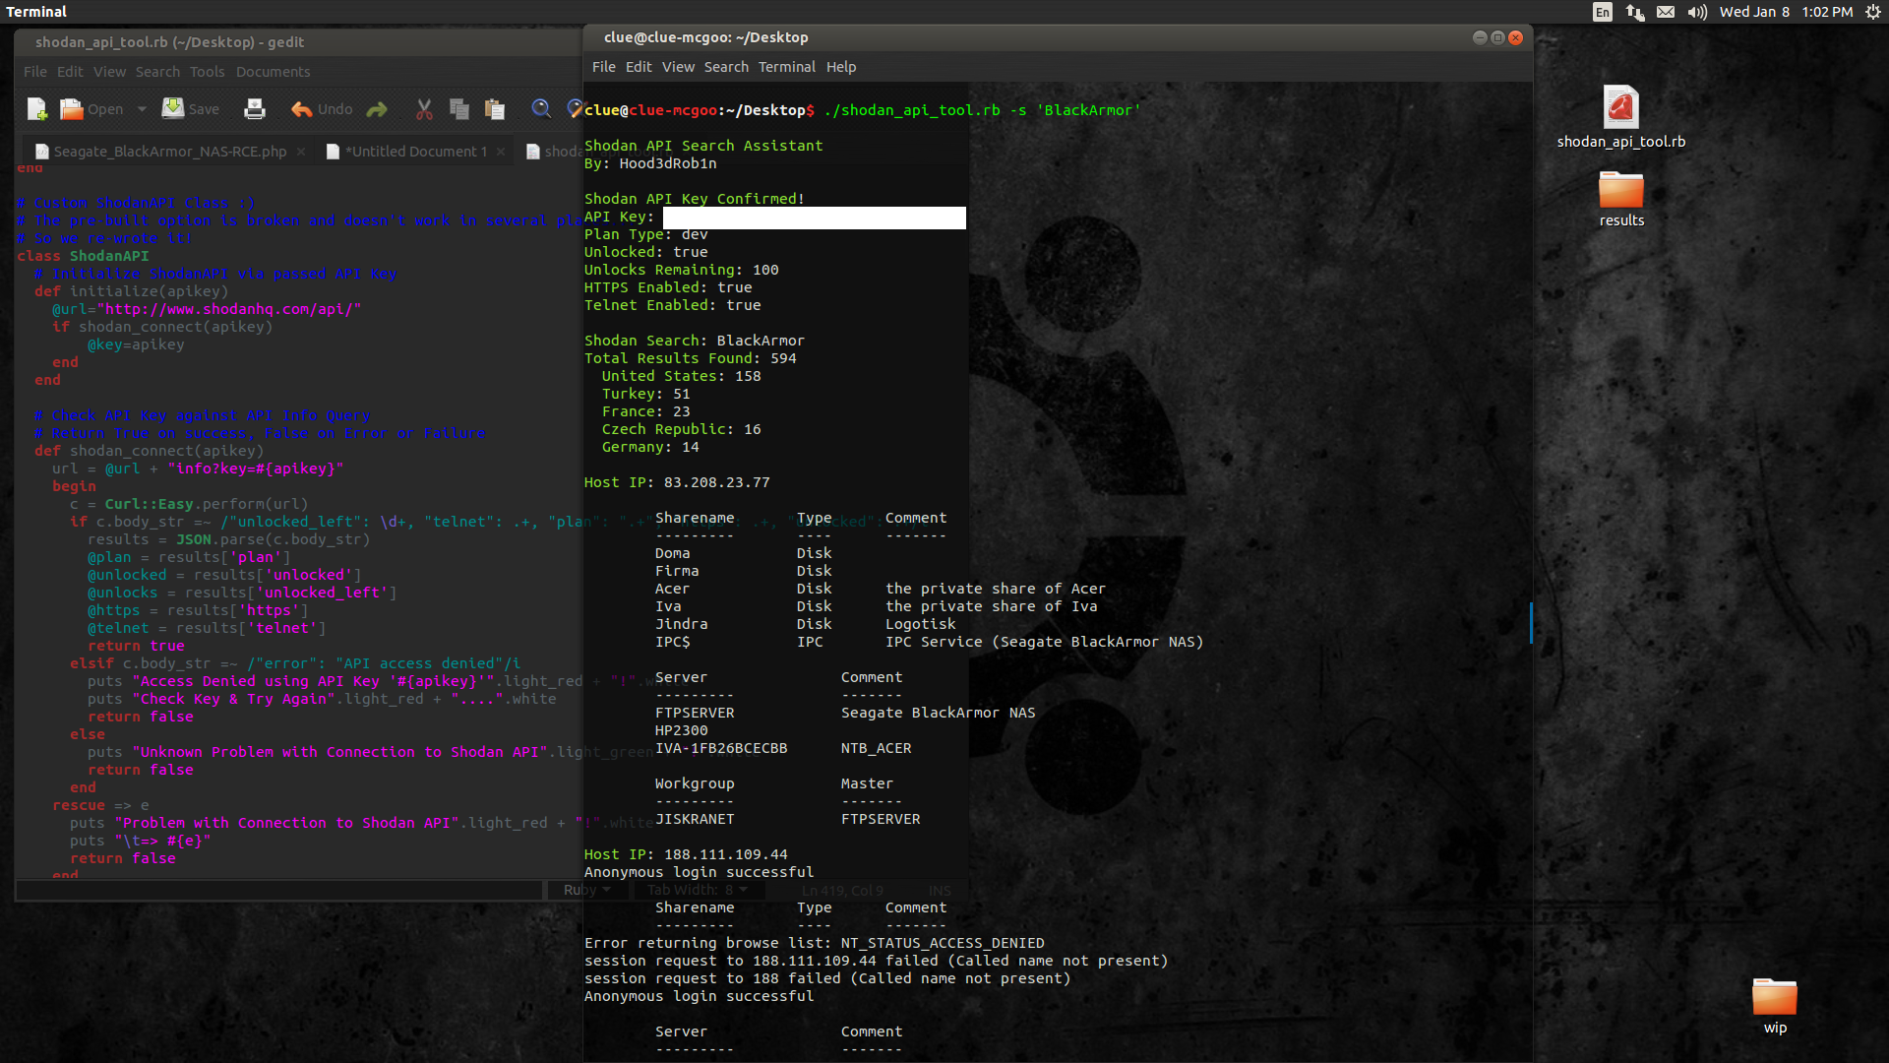
Task: Open the gedit Tools menu
Action: [207, 72]
